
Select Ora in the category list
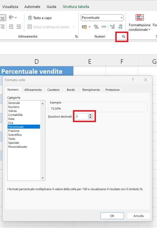tap(24, 123)
